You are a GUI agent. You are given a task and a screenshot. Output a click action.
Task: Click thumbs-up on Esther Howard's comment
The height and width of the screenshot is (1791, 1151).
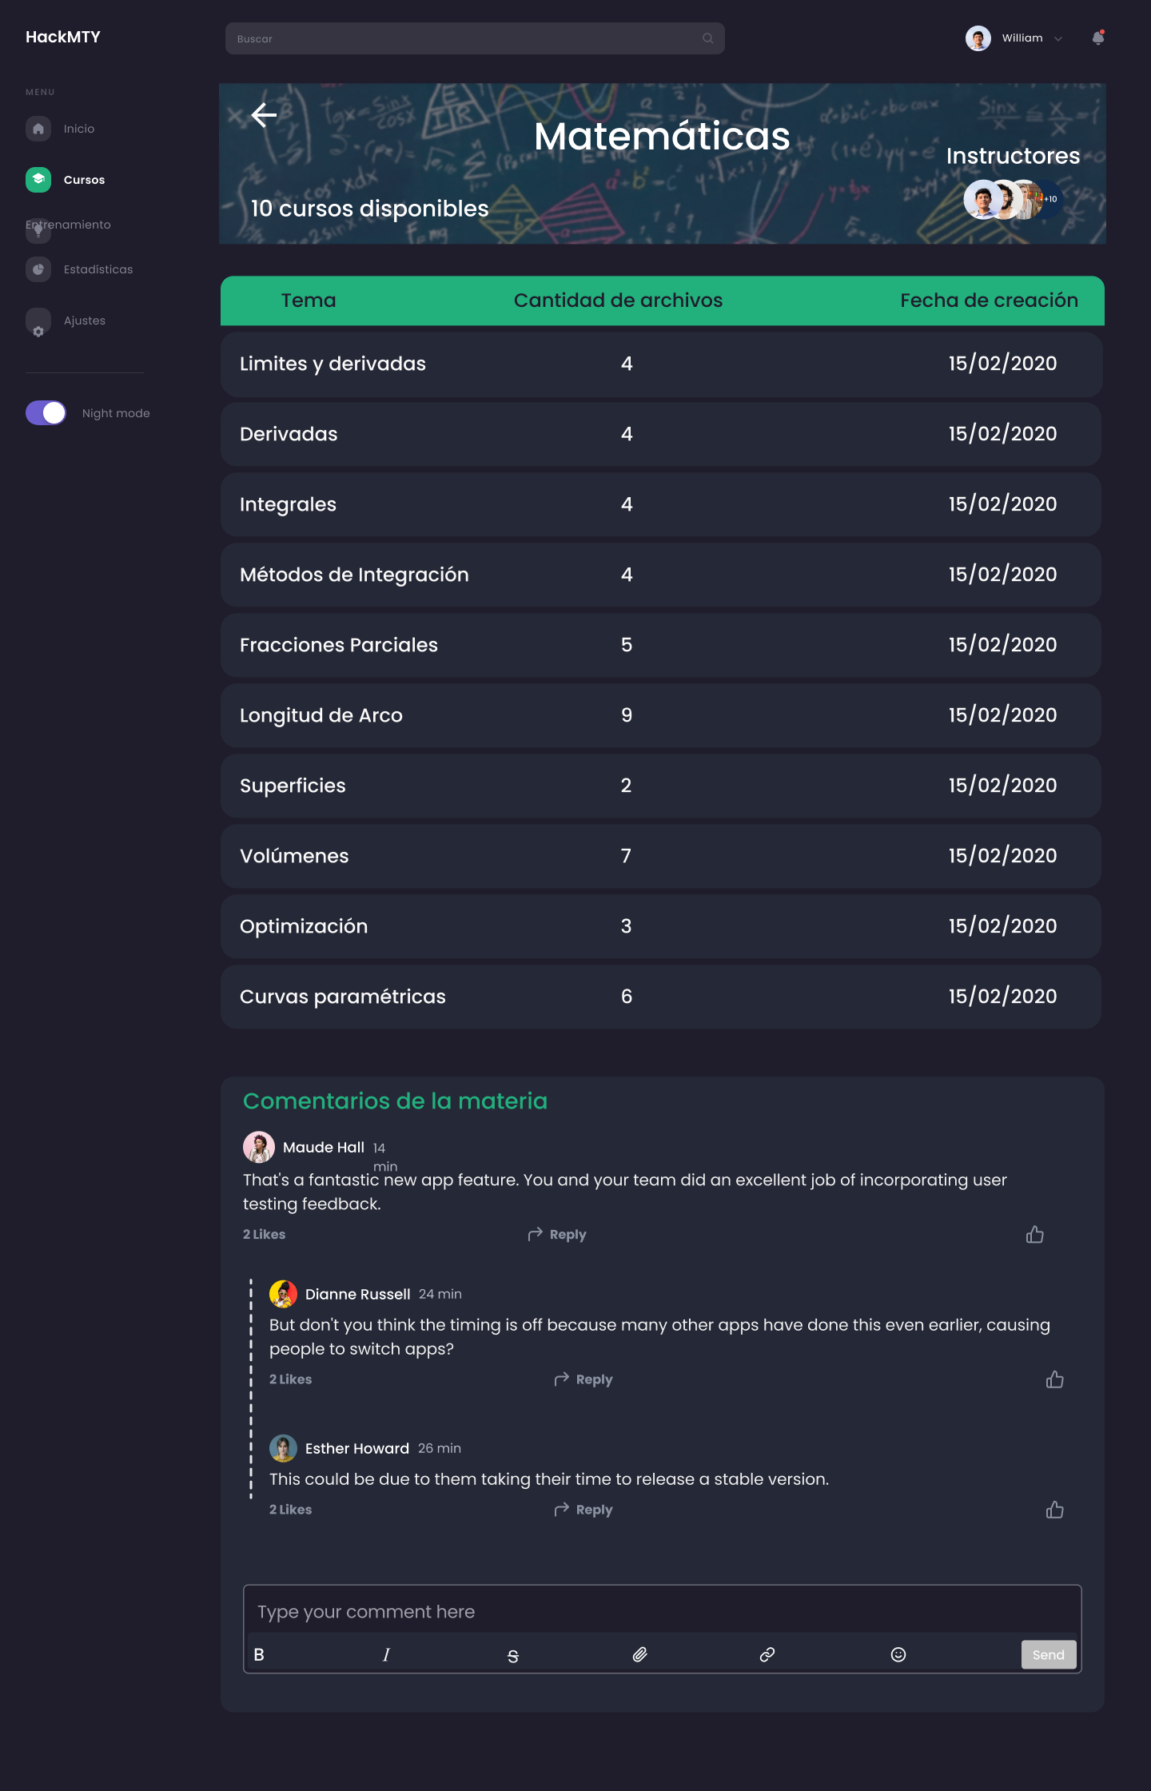[1054, 1510]
